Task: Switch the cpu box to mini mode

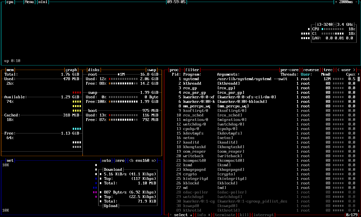Action: point(42,2)
